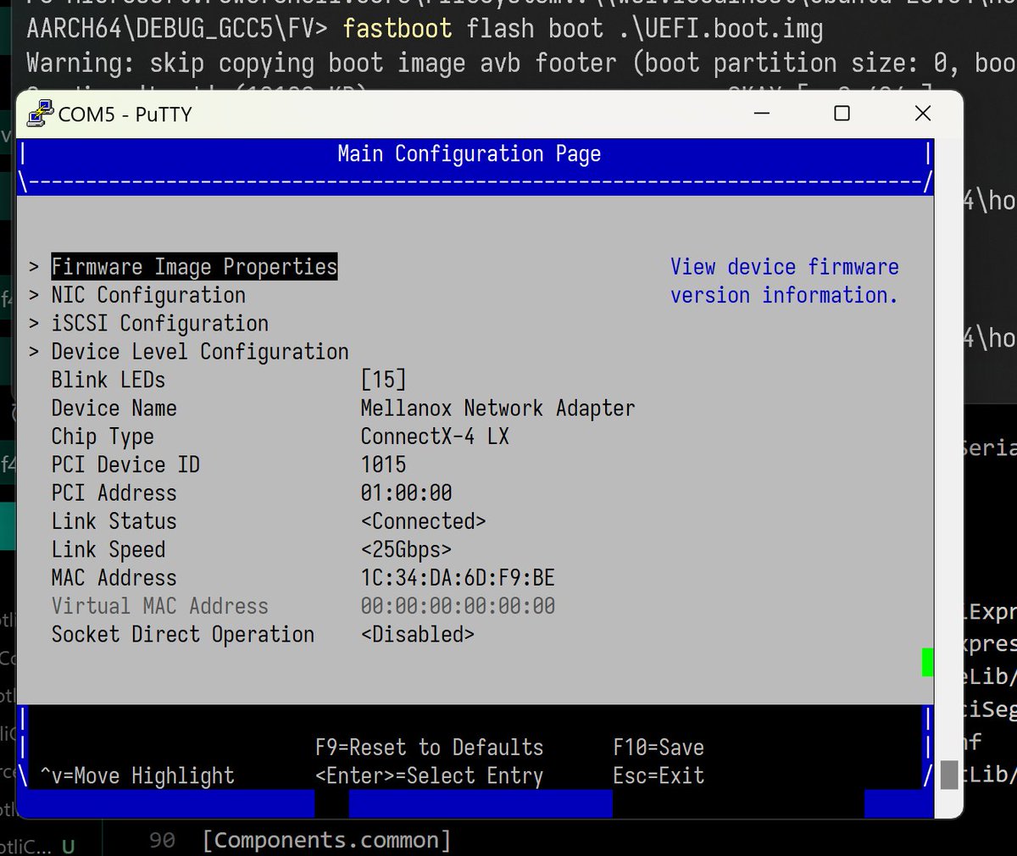Click the PCI Device ID label

point(125,464)
